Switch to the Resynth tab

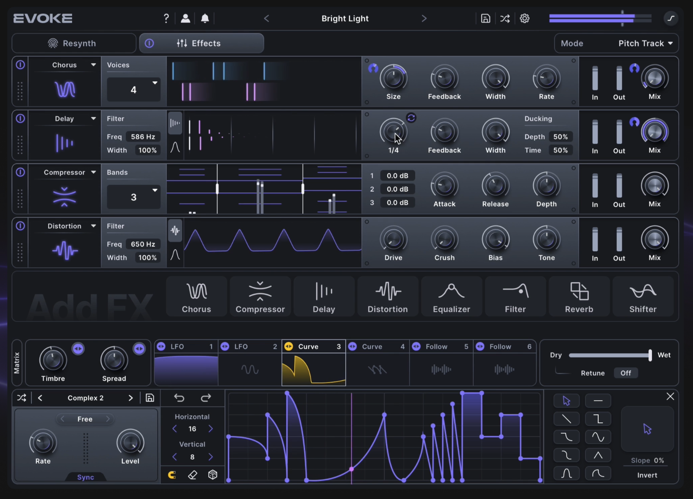point(74,44)
